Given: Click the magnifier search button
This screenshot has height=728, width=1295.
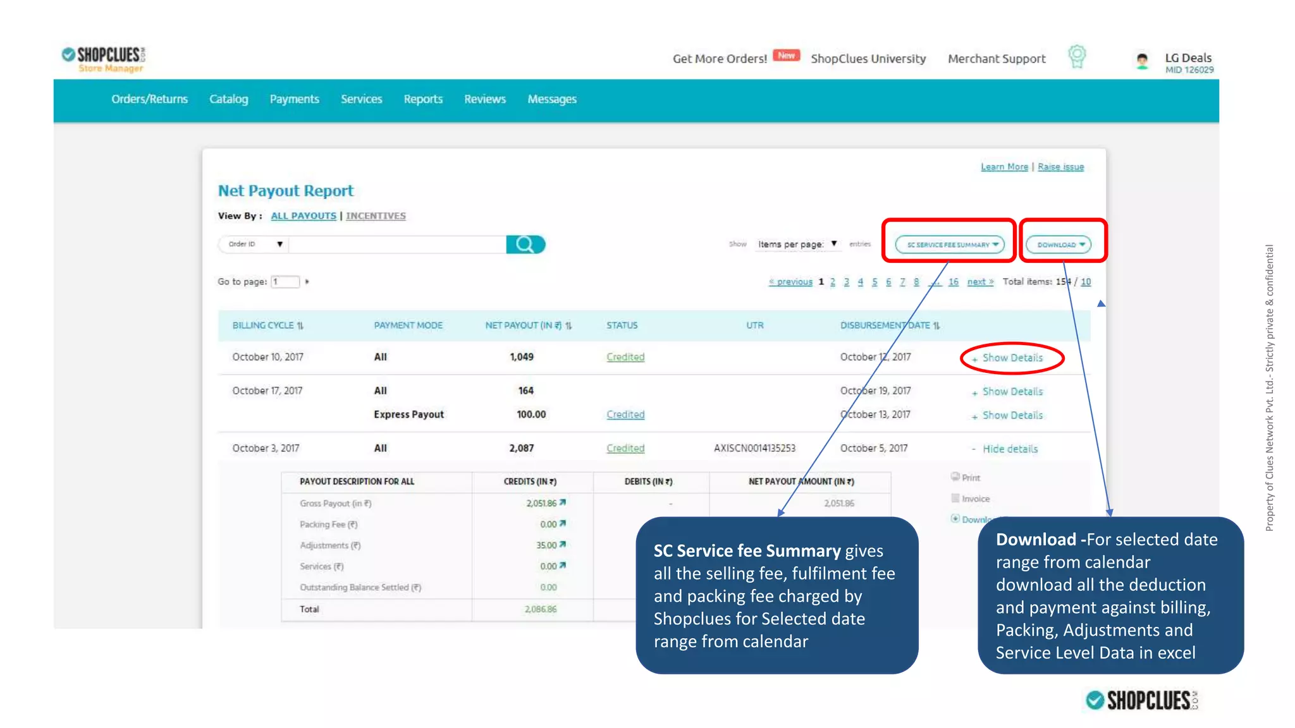Looking at the screenshot, I should (x=525, y=245).
